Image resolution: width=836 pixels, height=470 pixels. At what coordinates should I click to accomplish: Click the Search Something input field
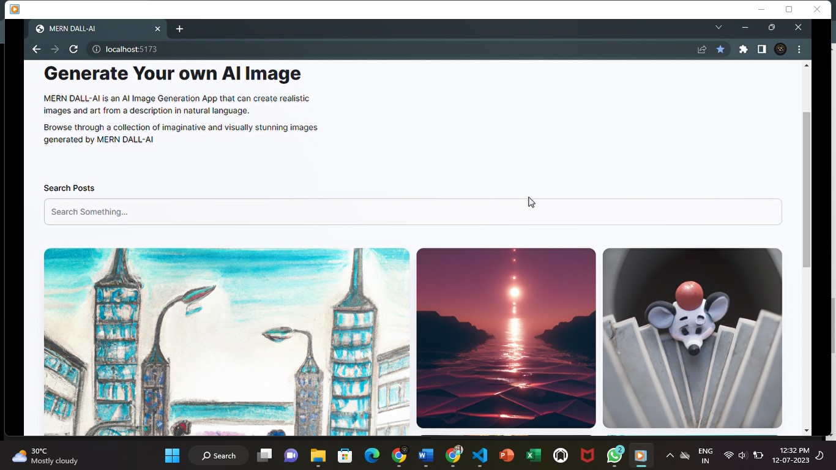click(412, 211)
